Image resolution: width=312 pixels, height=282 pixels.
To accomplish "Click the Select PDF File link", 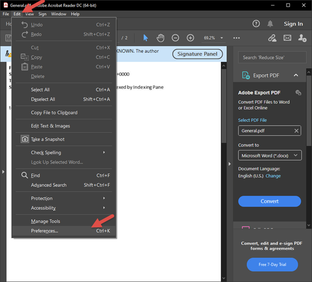I will pos(252,120).
